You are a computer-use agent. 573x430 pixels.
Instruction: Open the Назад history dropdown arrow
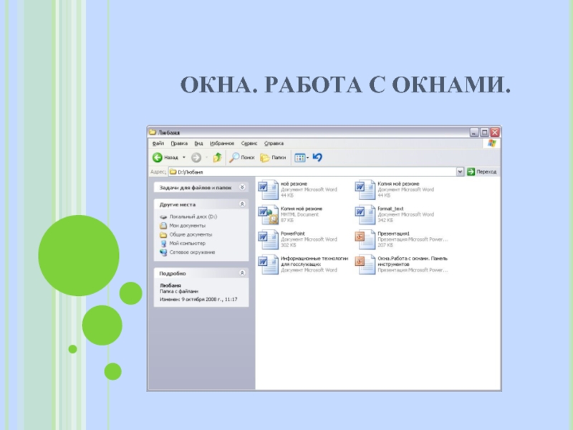point(184,158)
